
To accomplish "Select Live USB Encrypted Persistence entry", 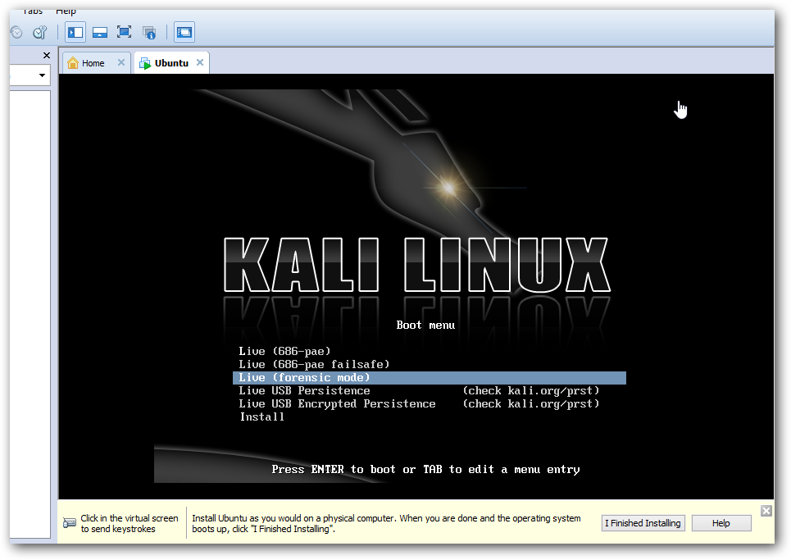I will coord(337,403).
